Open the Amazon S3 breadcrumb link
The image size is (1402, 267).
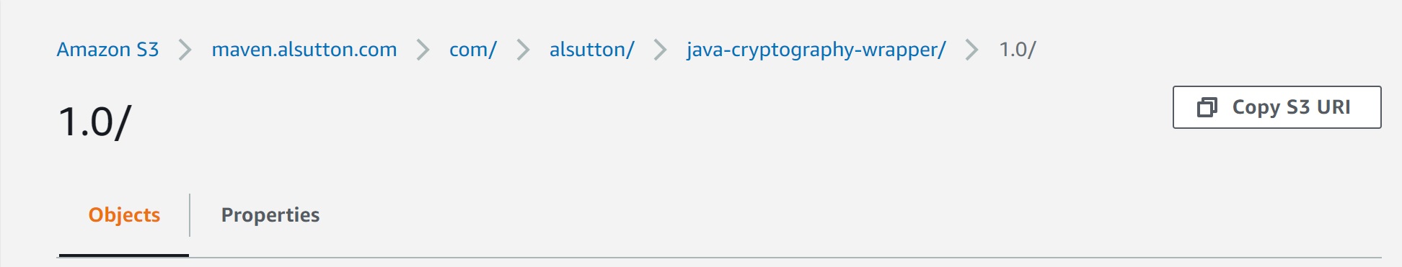click(107, 50)
